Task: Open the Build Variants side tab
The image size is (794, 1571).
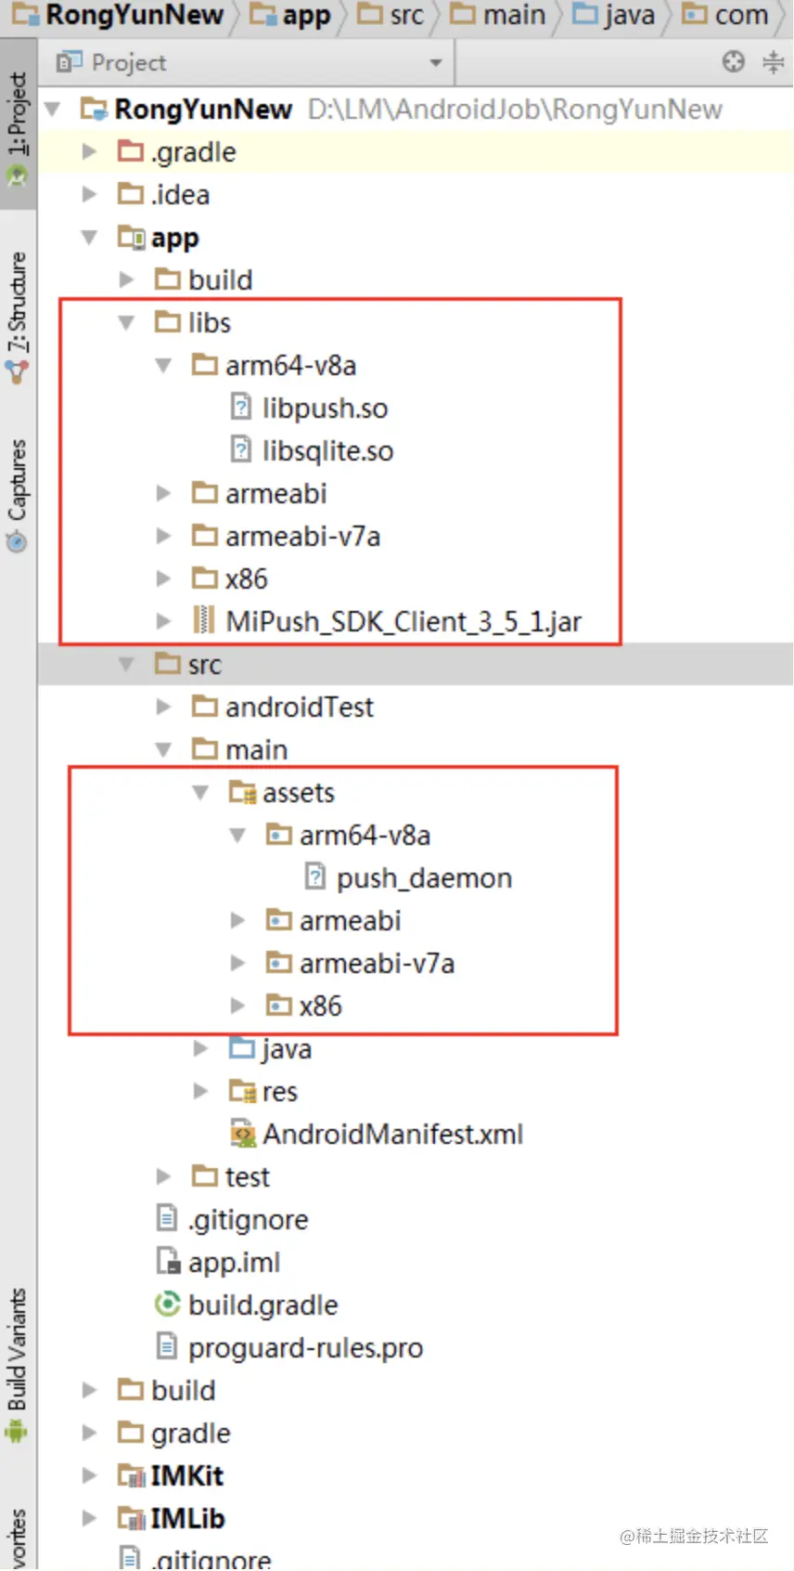Action: (18, 1365)
